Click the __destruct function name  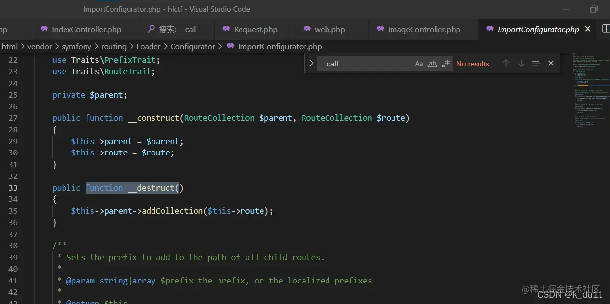[151, 188]
